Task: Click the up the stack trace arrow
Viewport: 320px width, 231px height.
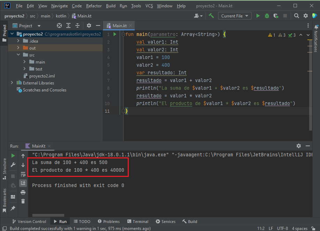Action: (x=23, y=156)
